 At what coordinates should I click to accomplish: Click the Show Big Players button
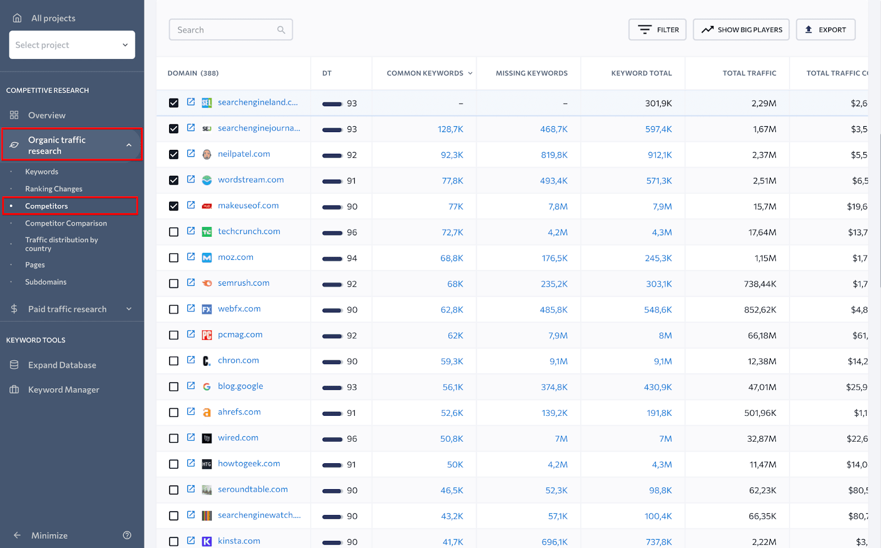[x=741, y=30]
